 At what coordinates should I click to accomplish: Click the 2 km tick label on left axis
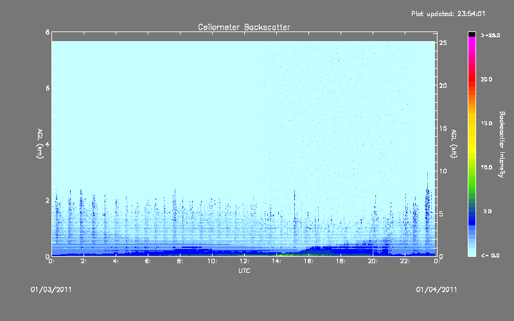click(x=48, y=200)
